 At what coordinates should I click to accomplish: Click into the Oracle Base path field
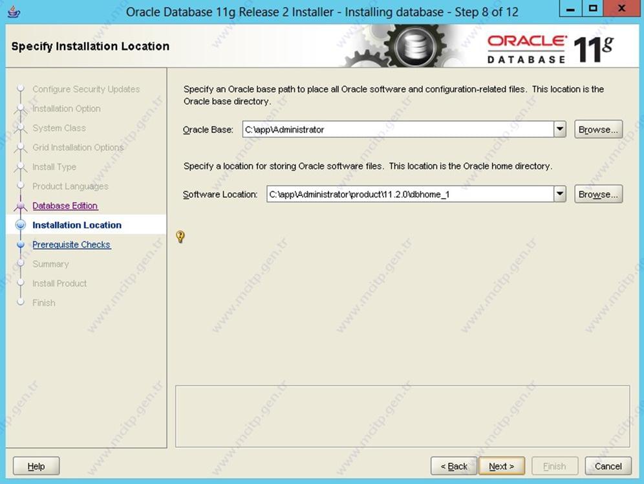click(398, 129)
